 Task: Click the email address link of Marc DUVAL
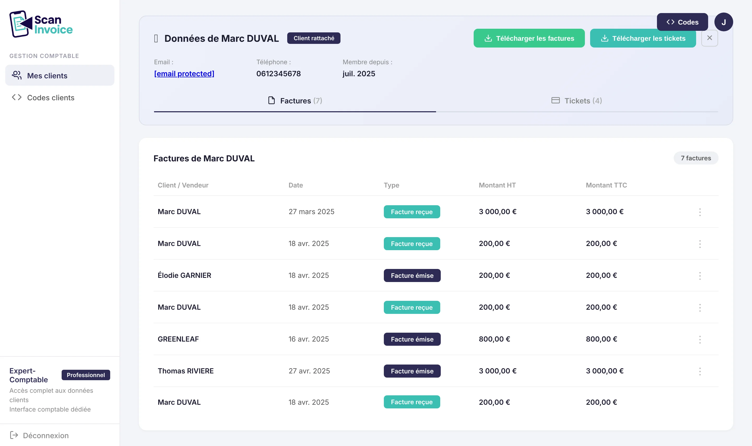click(x=184, y=74)
